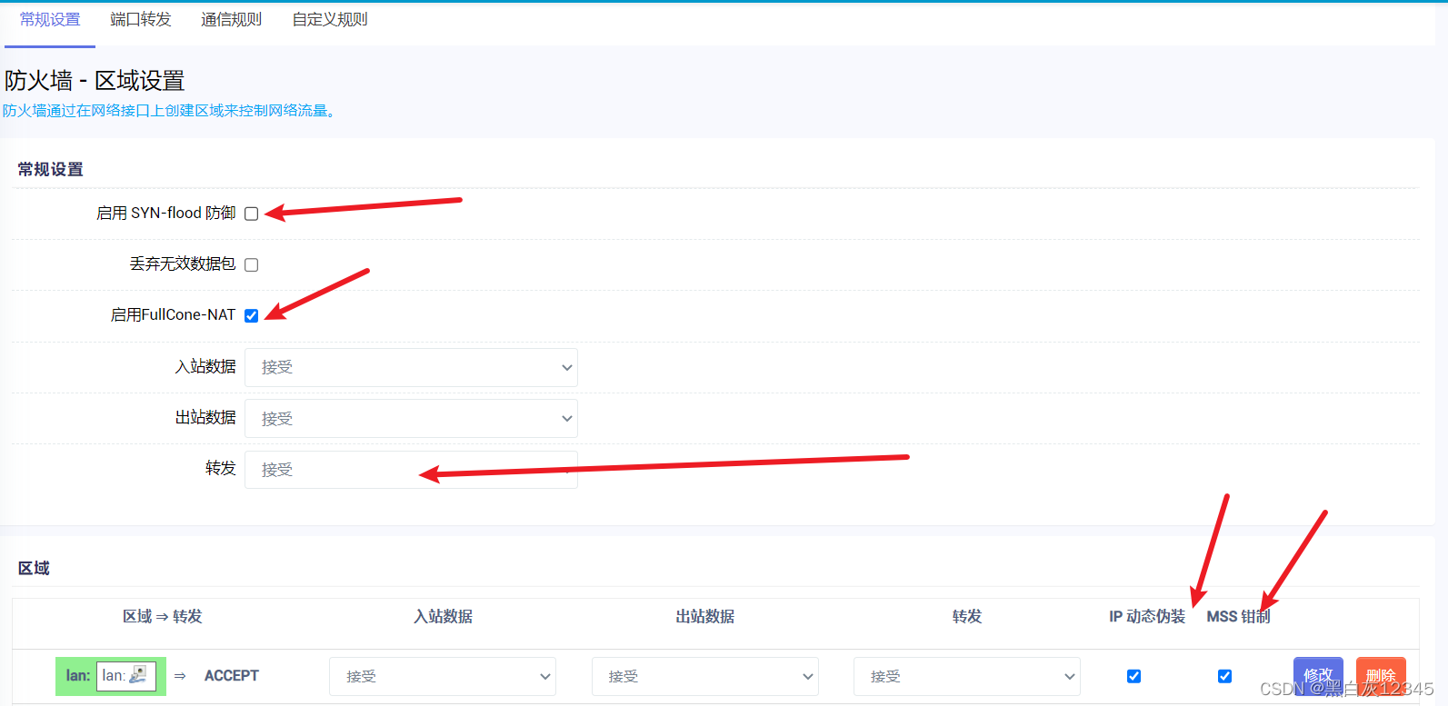Click the 区域 section heading

point(34,568)
